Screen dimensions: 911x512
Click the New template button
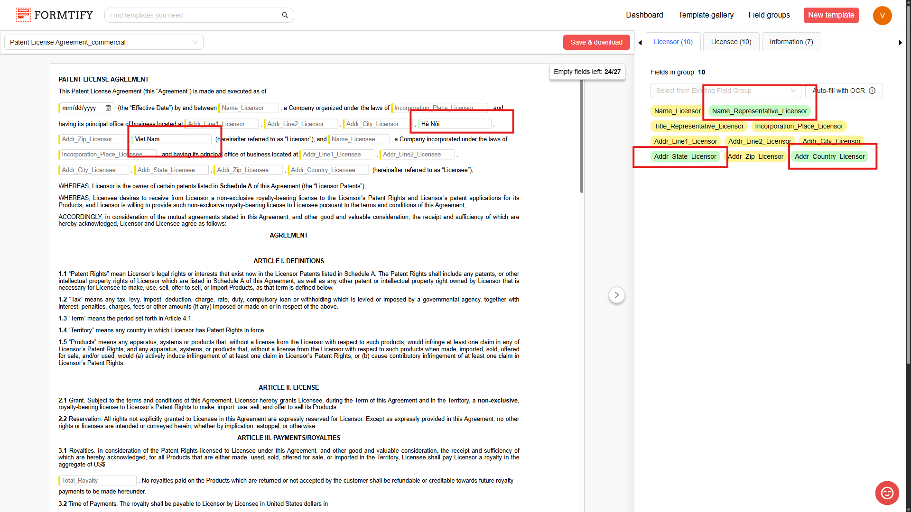point(831,15)
